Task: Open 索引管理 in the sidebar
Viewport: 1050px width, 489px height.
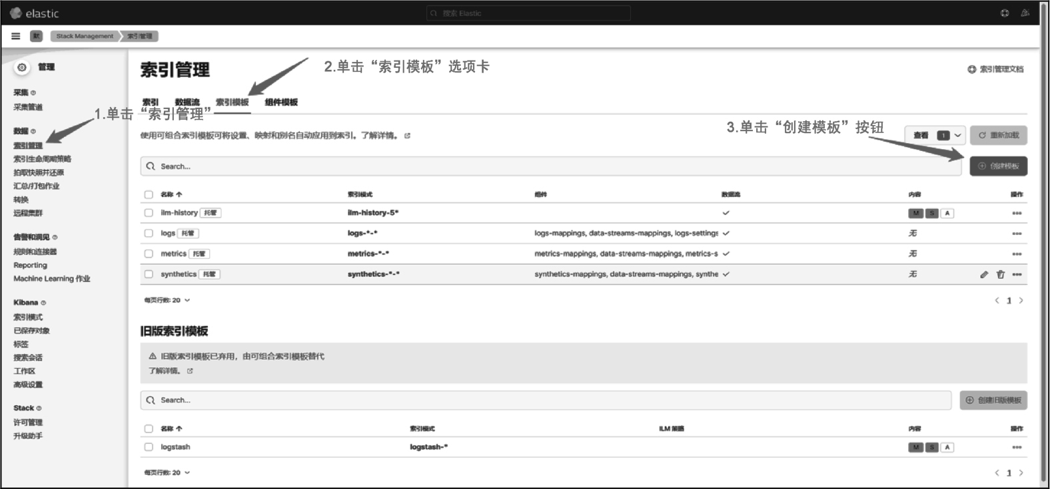Action: click(28, 146)
